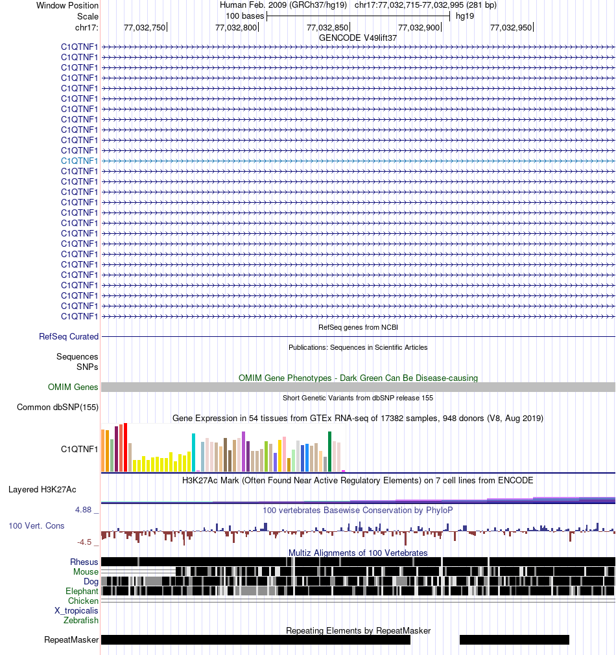Image resolution: width=616 pixels, height=655 pixels.
Task: Open Multiz Alignments of 100 Vertebrates title
Action: [358, 553]
